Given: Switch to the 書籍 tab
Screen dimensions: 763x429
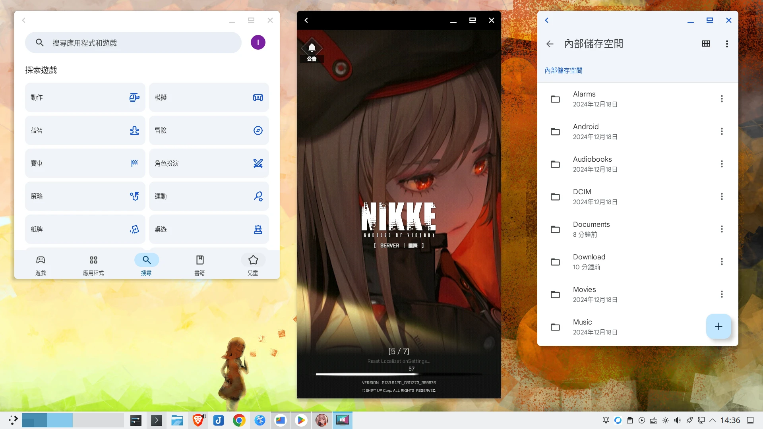Looking at the screenshot, I should 199,265.
